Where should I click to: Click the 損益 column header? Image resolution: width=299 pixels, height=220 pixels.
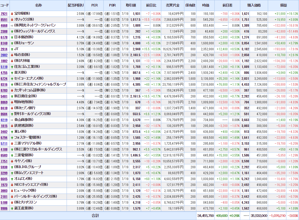283,5
